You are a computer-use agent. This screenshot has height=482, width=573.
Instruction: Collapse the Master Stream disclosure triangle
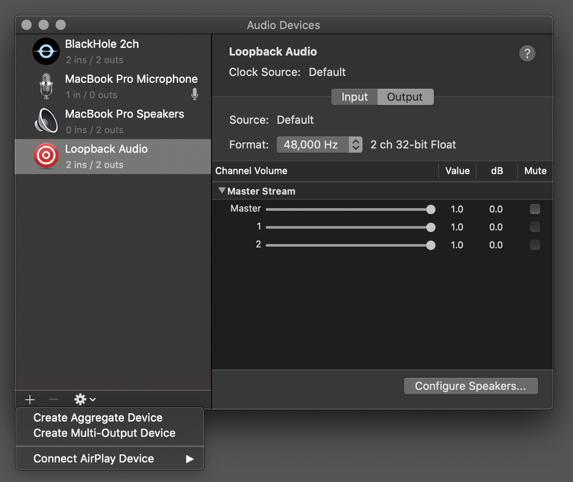[x=221, y=191]
